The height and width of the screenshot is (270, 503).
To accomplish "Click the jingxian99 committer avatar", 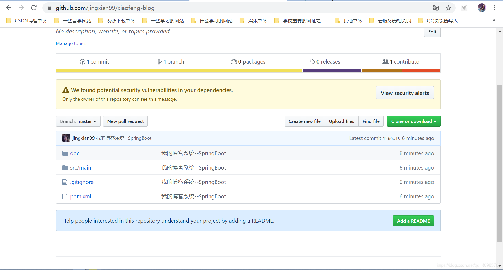I will coord(66,138).
